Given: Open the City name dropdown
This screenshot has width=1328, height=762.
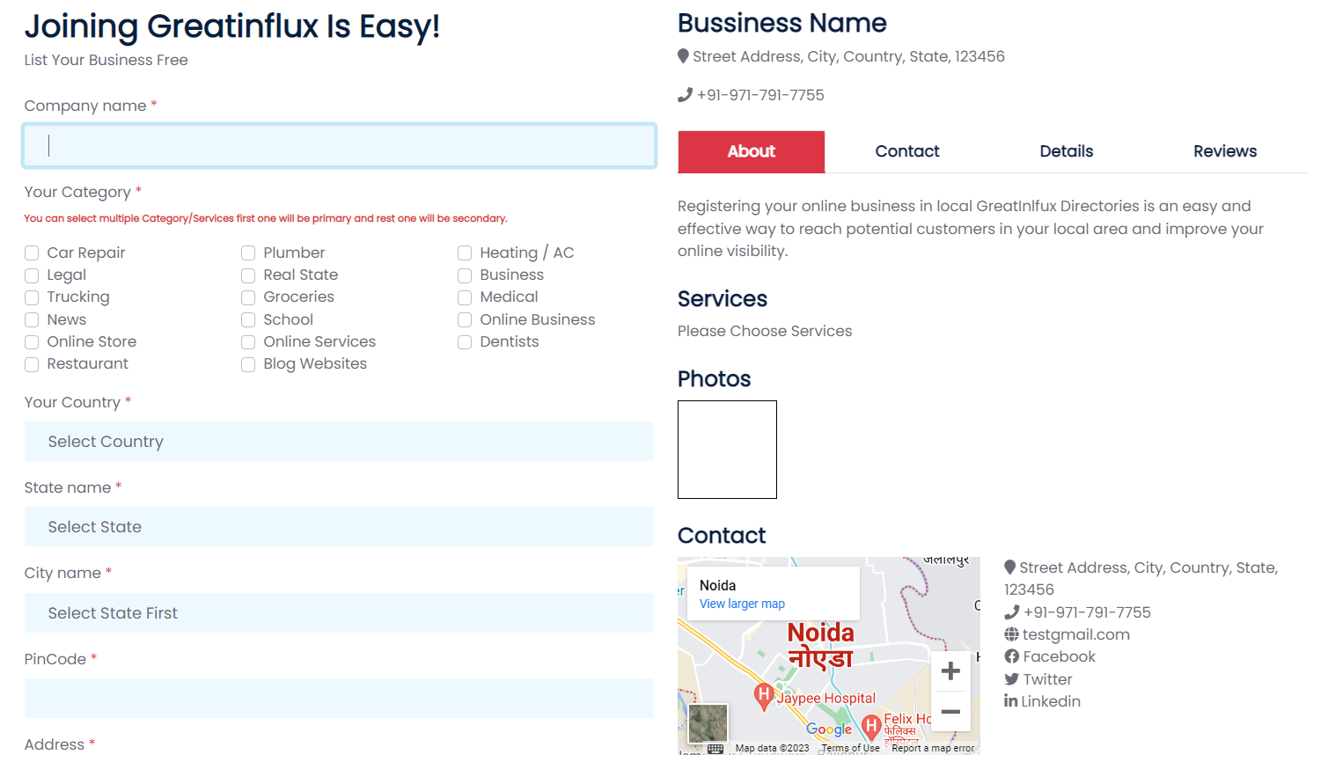Looking at the screenshot, I should point(339,613).
